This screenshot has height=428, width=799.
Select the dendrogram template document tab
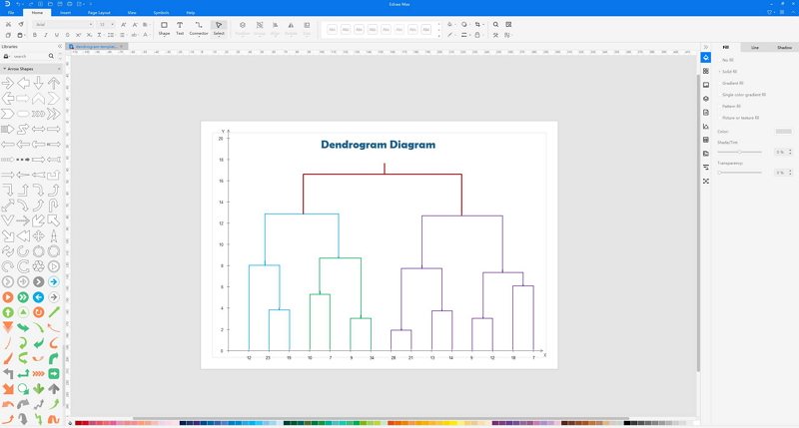click(x=95, y=46)
